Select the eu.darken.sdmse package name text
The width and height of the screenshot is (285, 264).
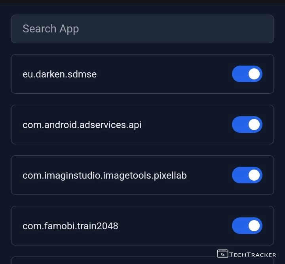[59, 74]
